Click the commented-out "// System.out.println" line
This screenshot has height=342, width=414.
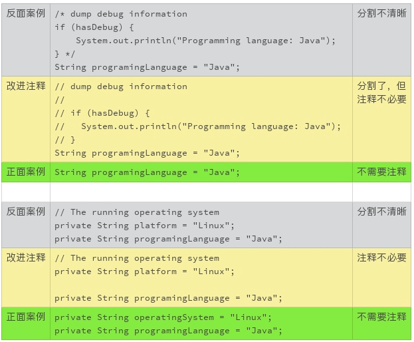pos(197,126)
